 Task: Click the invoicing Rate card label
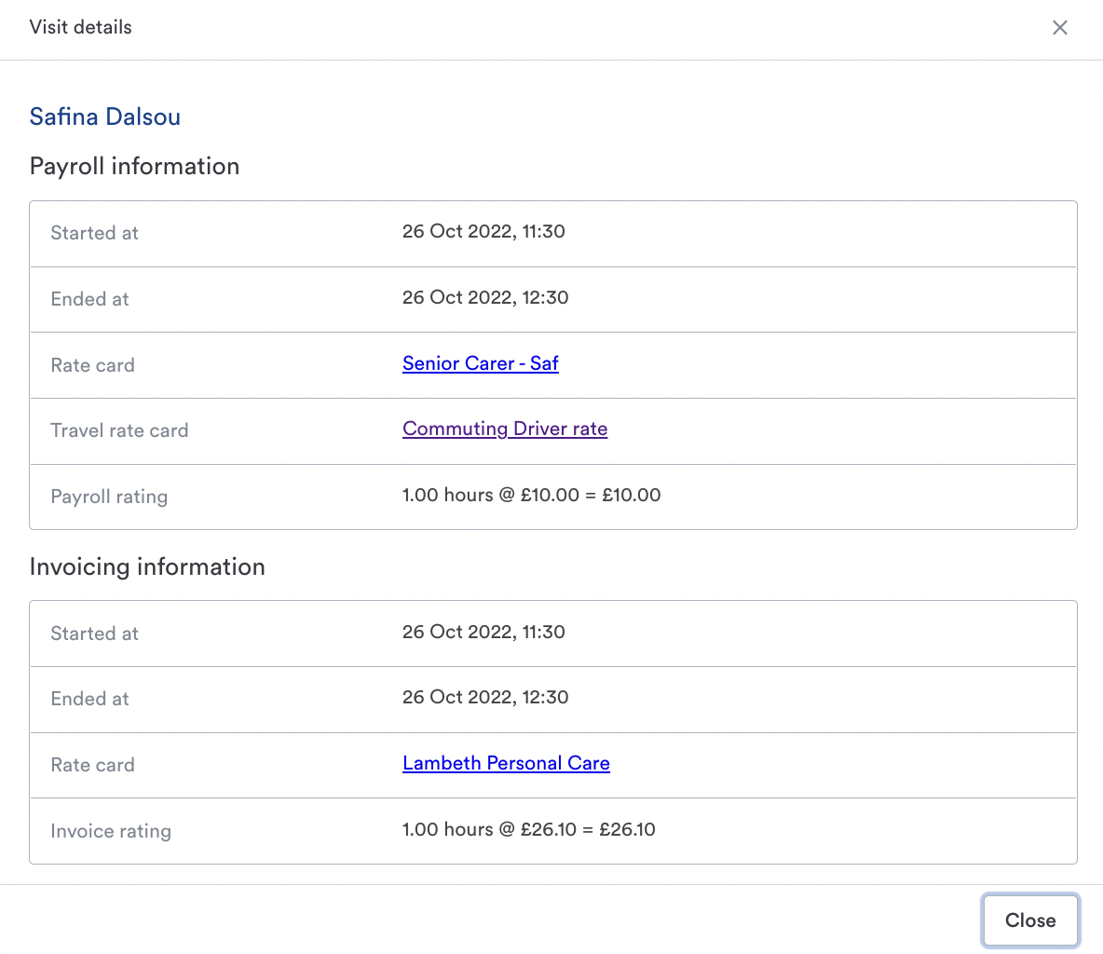tap(93, 765)
